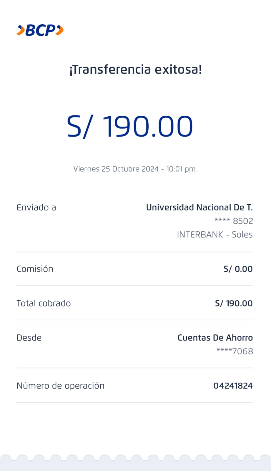Select recipient Universidad Nacional De T.
Screen dimensions: 271x471
click(x=199, y=208)
